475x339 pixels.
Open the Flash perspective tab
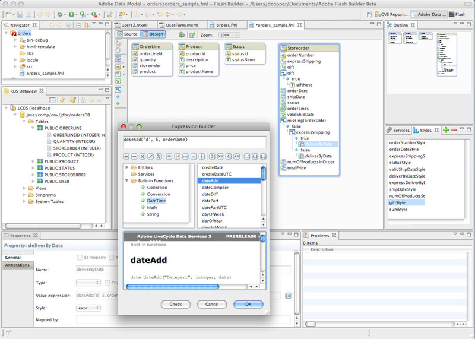(458, 14)
